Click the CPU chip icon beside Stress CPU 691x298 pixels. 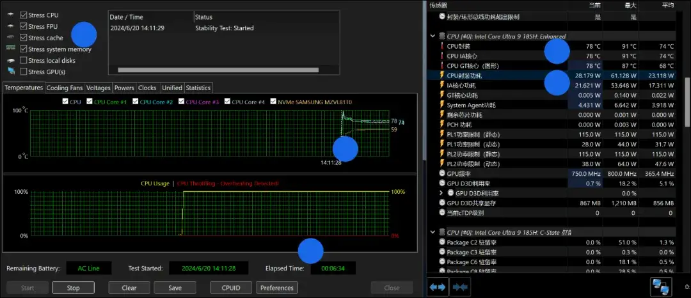click(x=11, y=15)
